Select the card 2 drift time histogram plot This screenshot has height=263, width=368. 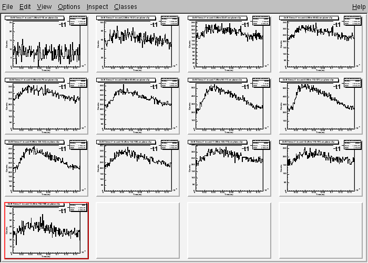point(138,44)
